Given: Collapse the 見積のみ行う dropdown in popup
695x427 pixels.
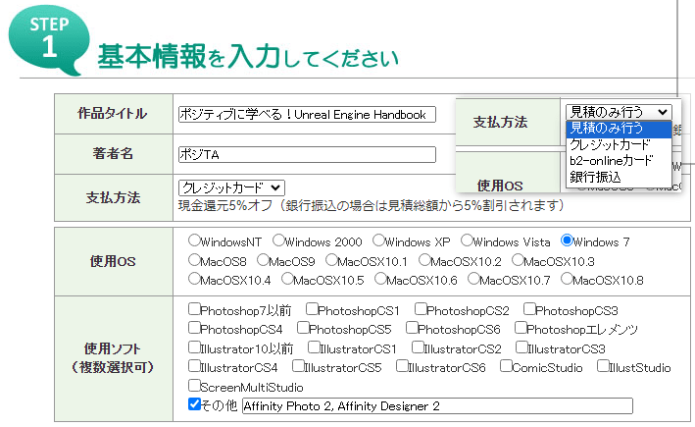Looking at the screenshot, I should pyautogui.click(x=619, y=111).
